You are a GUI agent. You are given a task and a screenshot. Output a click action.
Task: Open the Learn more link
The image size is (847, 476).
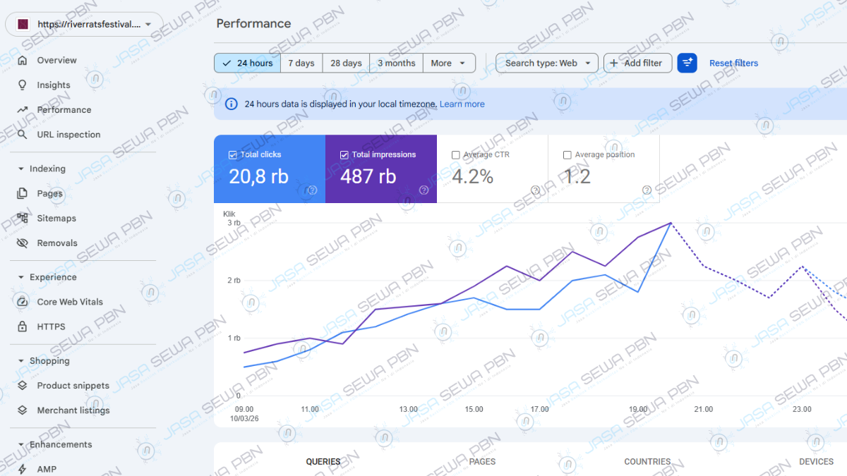pos(462,104)
